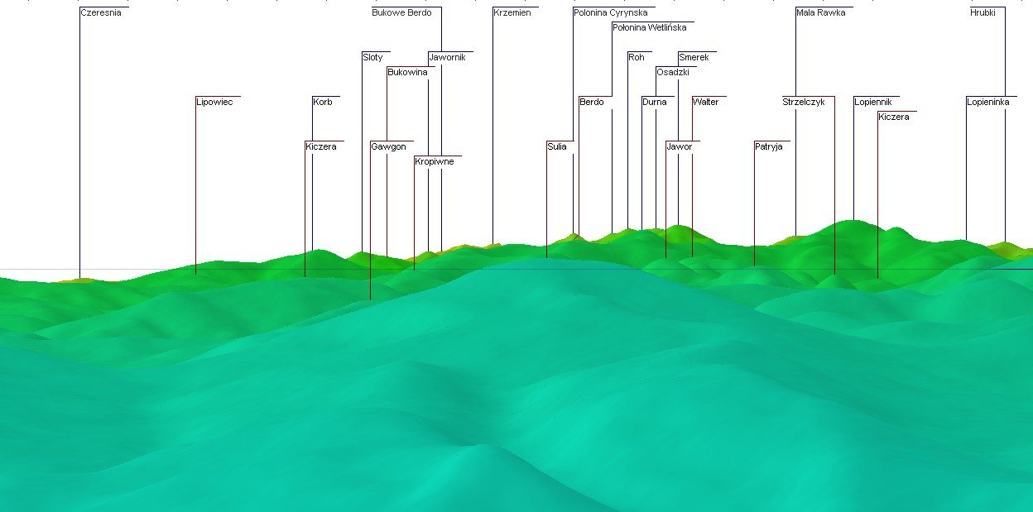The width and height of the screenshot is (1033, 512).
Task: Select the Bukowe Berdo label
Action: 401,13
